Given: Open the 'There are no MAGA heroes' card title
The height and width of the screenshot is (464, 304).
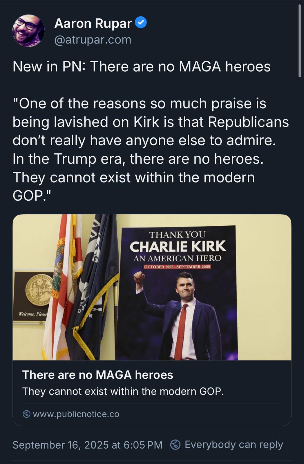Looking at the screenshot, I should tap(98, 375).
